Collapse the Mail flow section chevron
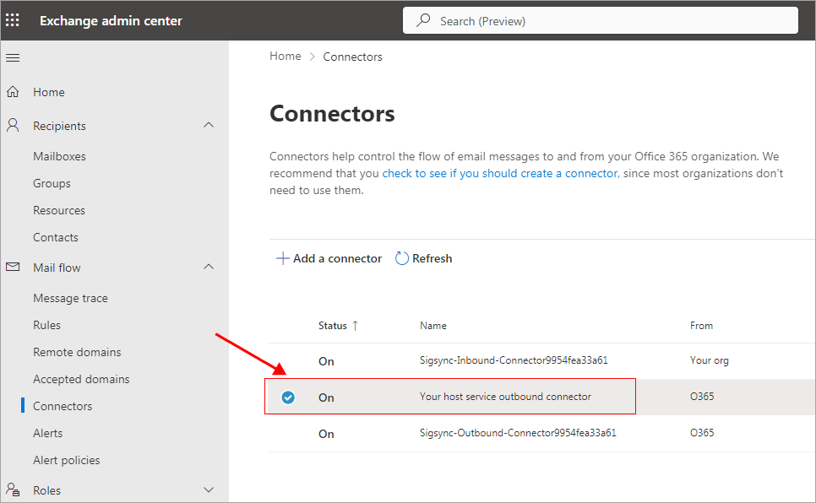 pyautogui.click(x=209, y=268)
